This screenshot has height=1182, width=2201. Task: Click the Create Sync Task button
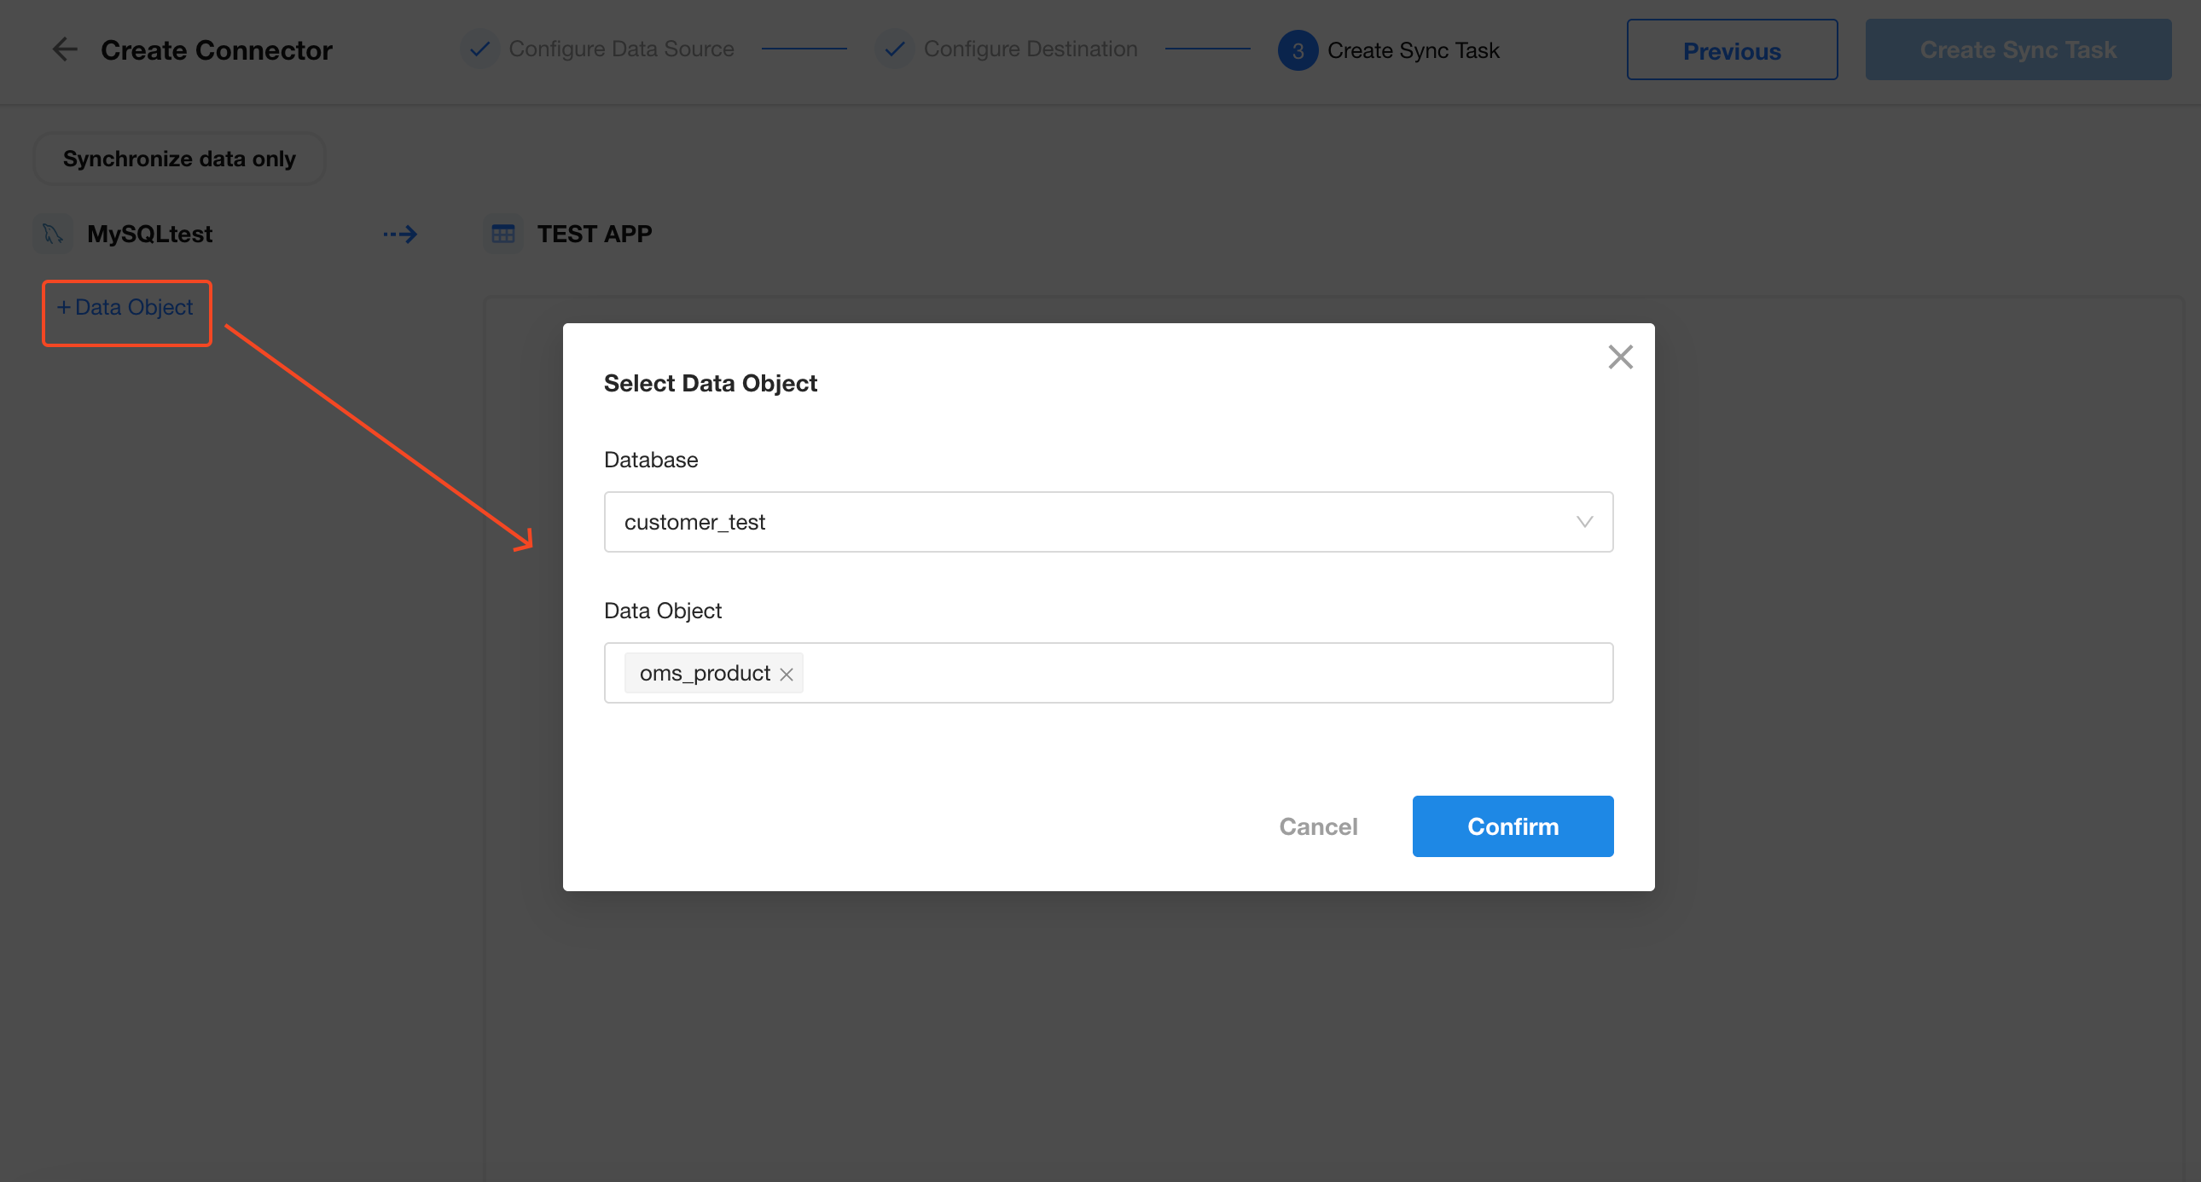pos(2018,50)
